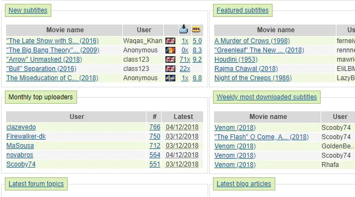The image size is (355, 197).
Task: Open "The Flash" O Come, A... (2018)
Action: [x=262, y=137]
